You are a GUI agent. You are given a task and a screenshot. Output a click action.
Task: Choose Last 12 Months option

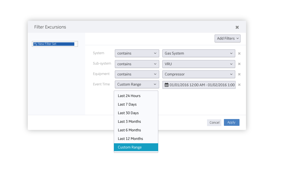pyautogui.click(x=136, y=139)
